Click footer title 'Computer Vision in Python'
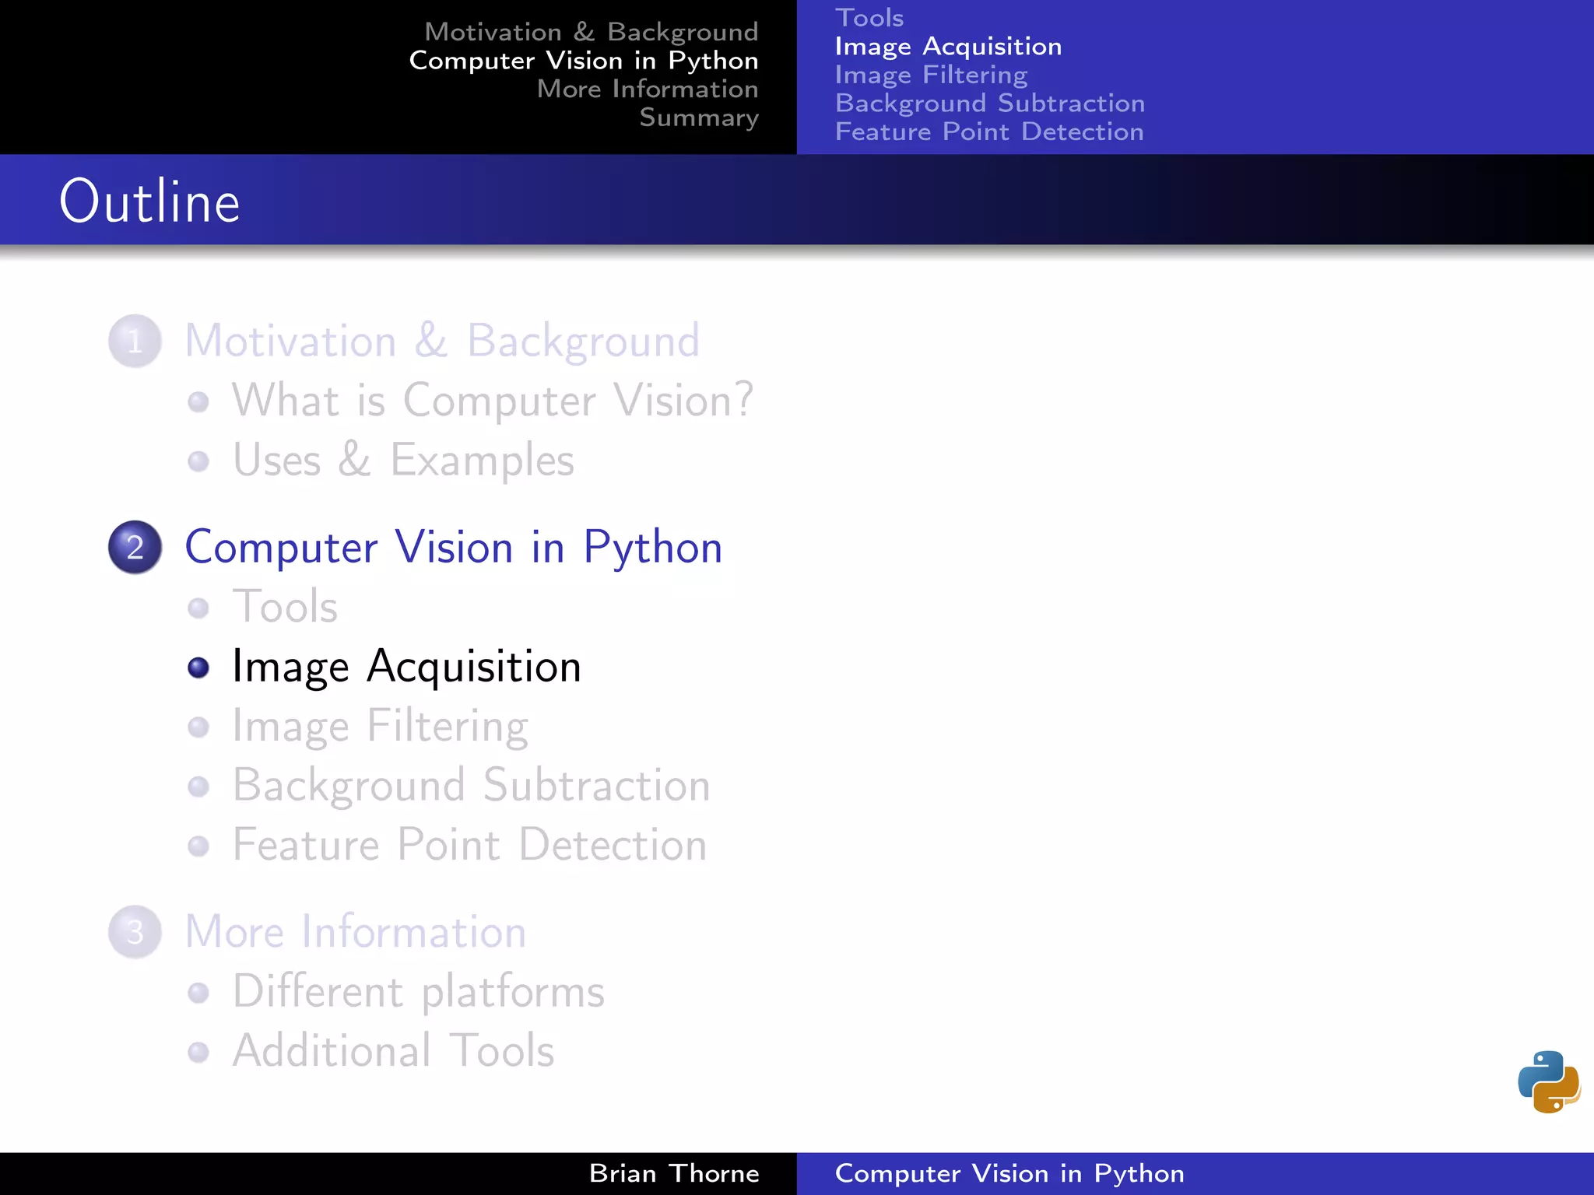 pyautogui.click(x=1009, y=1173)
